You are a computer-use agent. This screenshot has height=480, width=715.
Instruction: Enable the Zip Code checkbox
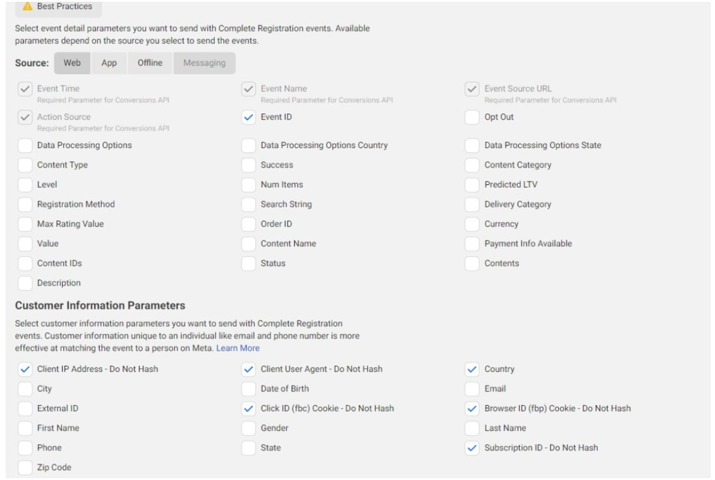(25, 468)
